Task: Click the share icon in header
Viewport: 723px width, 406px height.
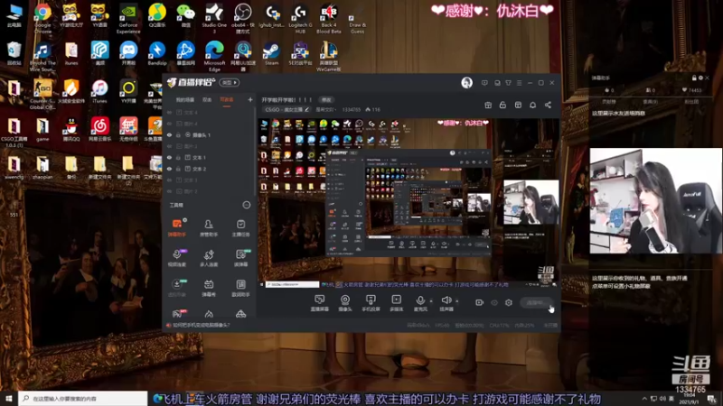Action: tap(548, 105)
